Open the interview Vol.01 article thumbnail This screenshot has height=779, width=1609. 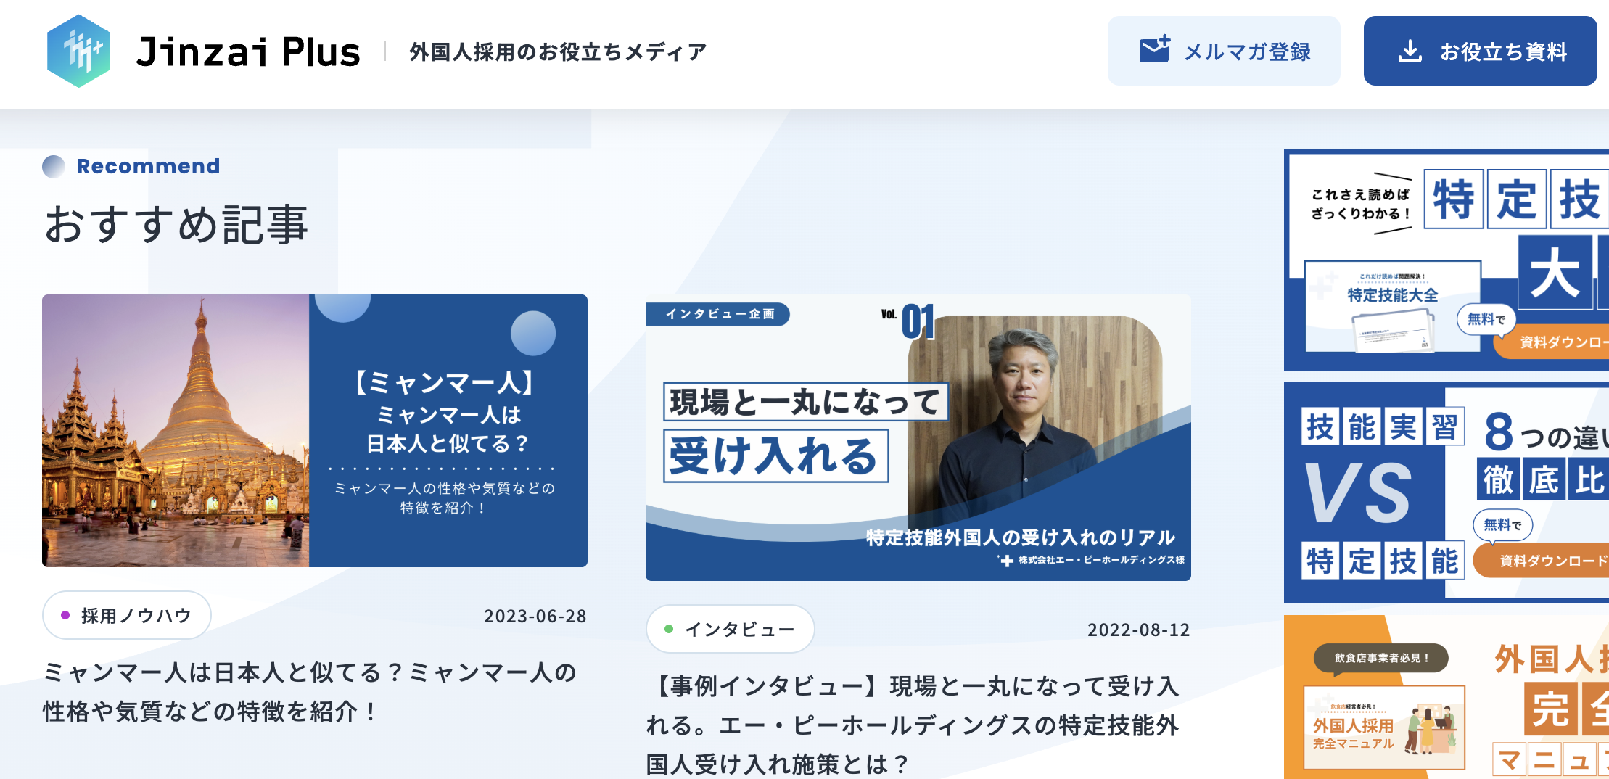[x=918, y=437]
